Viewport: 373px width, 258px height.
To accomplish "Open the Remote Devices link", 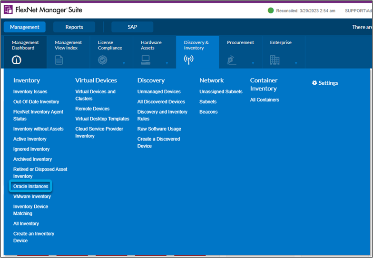I will click(x=92, y=109).
